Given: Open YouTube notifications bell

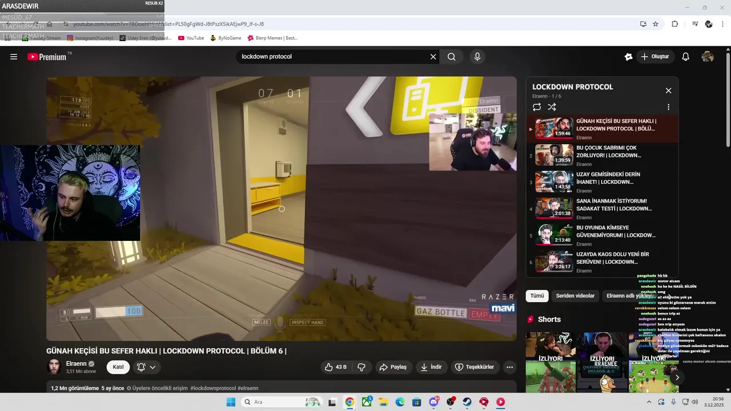Looking at the screenshot, I should (686, 57).
